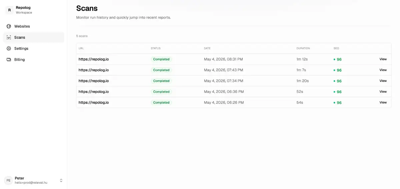Expand the user account switcher chevron
The width and height of the screenshot is (400, 189).
coord(61,180)
